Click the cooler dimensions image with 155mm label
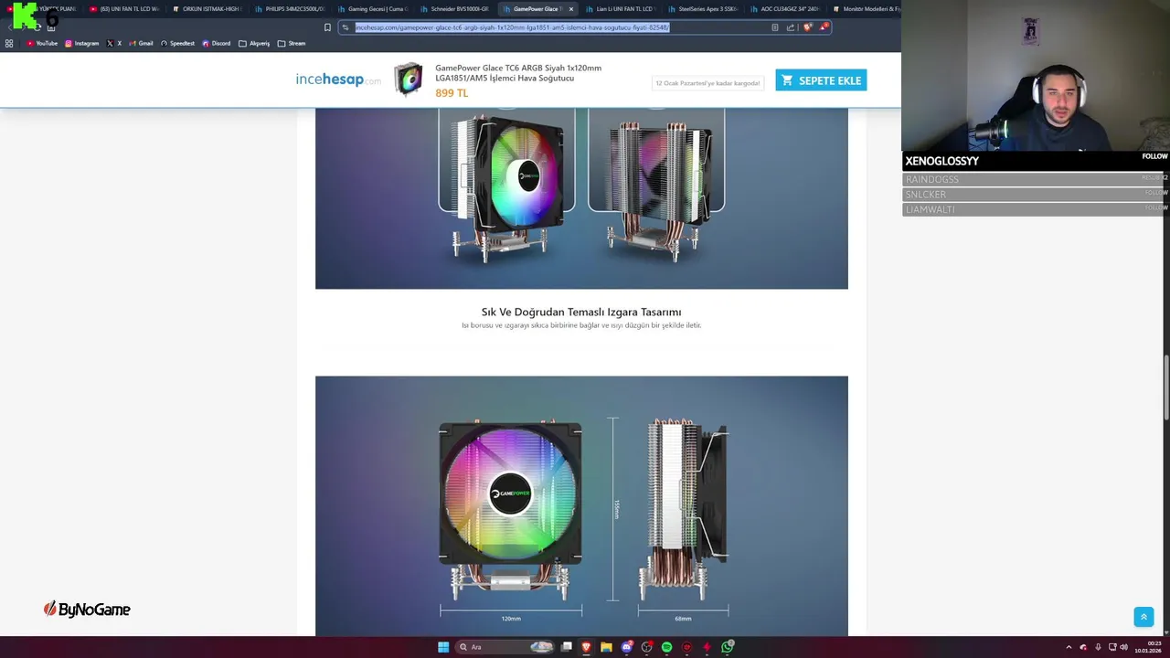1170x658 pixels. [x=581, y=505]
